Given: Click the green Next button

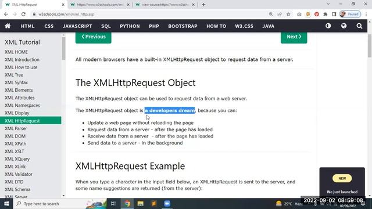Looking at the screenshot, I should point(294,37).
